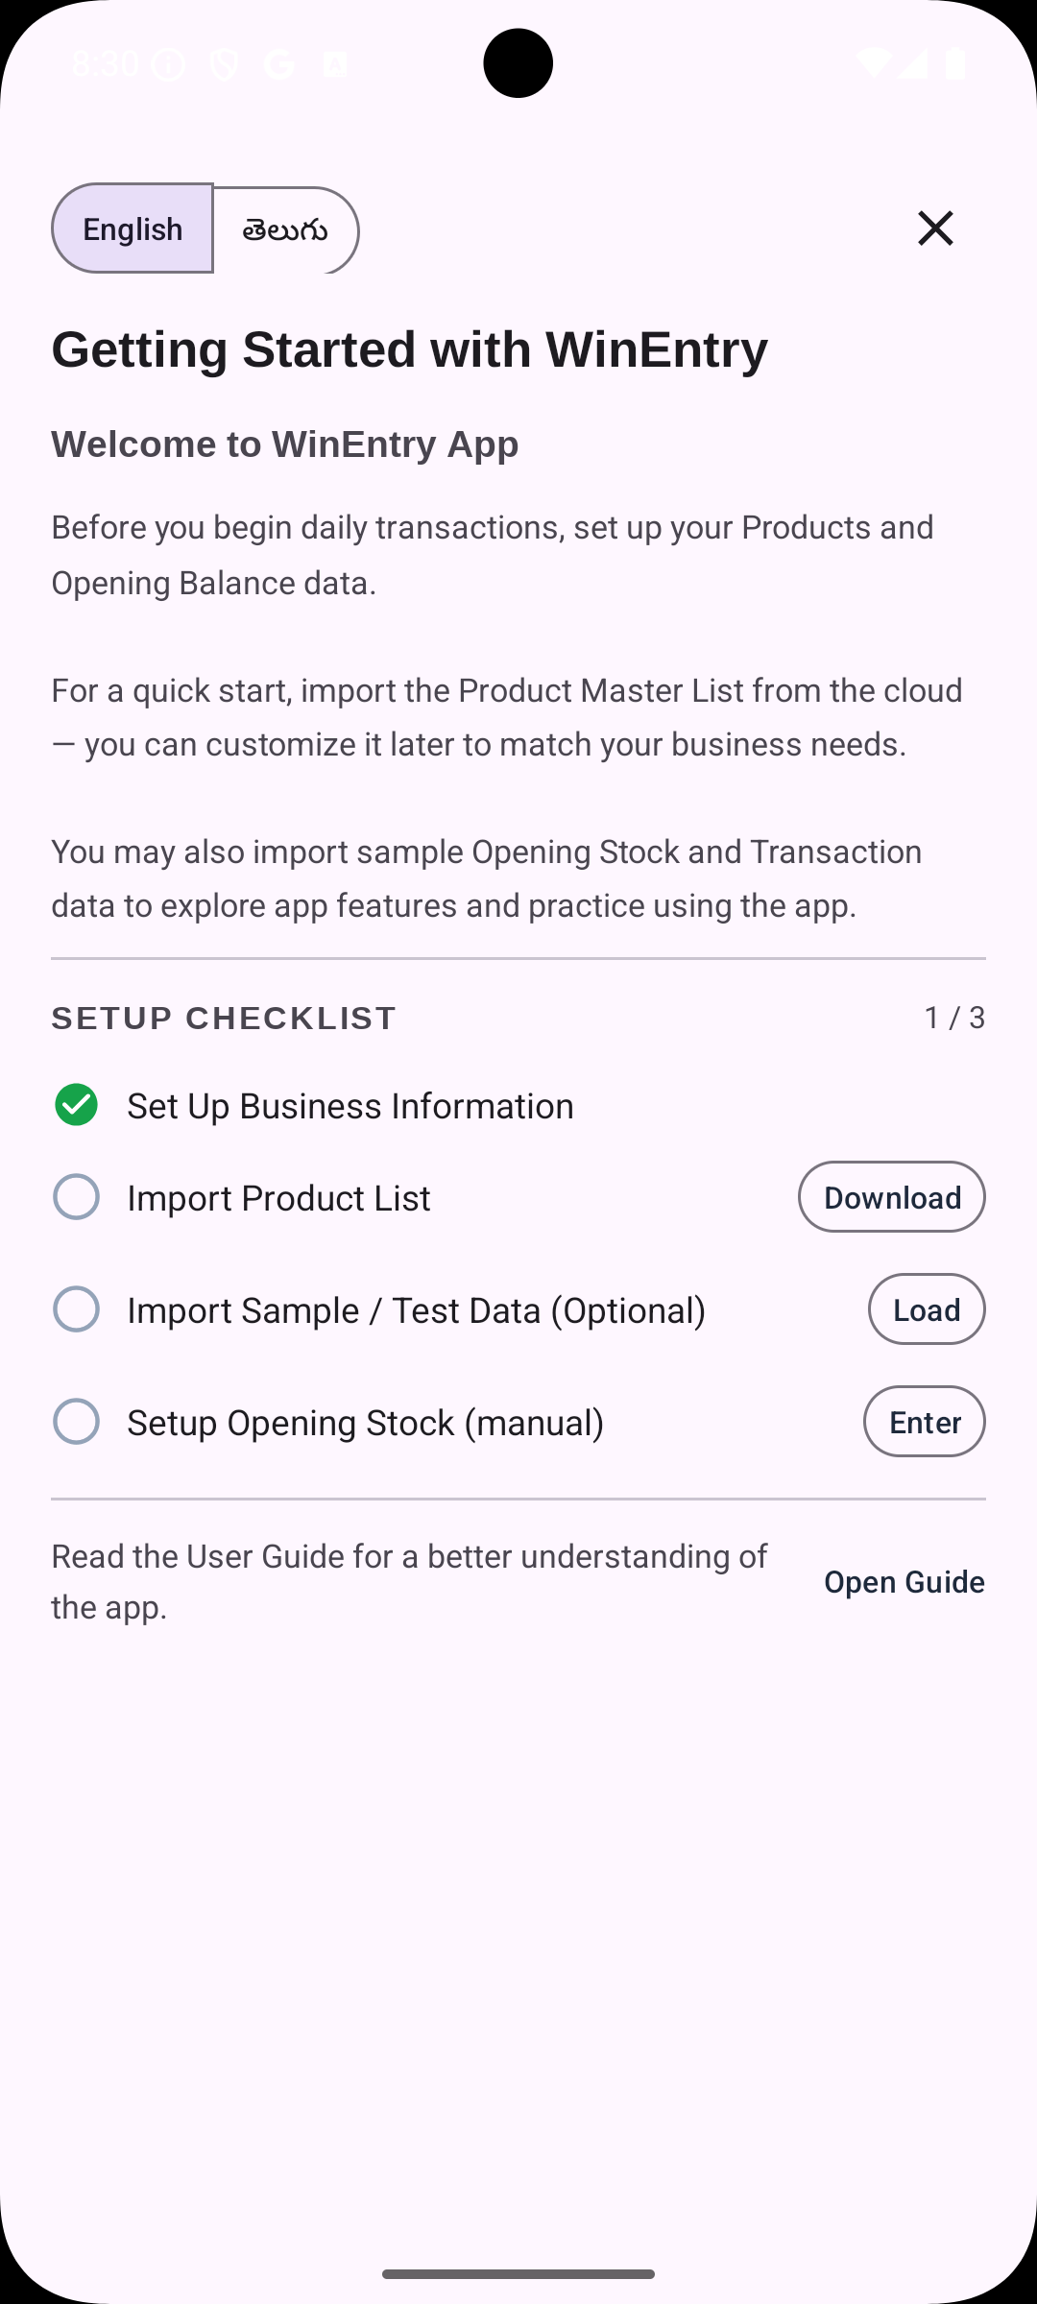This screenshot has height=2304, width=1037.
Task: Close the Getting Started screen
Action: click(935, 228)
